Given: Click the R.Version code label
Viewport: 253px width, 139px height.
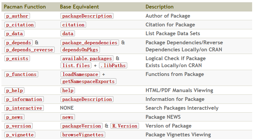Looking at the screenshot, I should pyautogui.click(x=125, y=126).
